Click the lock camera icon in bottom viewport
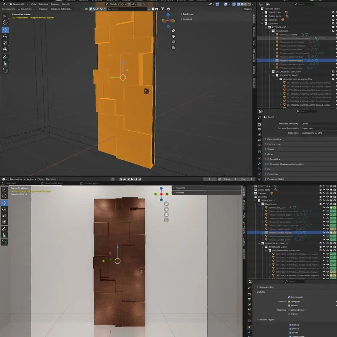This screenshot has width=337, height=337. click(x=166, y=220)
